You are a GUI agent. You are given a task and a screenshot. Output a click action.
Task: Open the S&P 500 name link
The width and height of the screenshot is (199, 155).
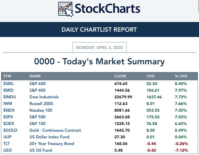coord(37,117)
